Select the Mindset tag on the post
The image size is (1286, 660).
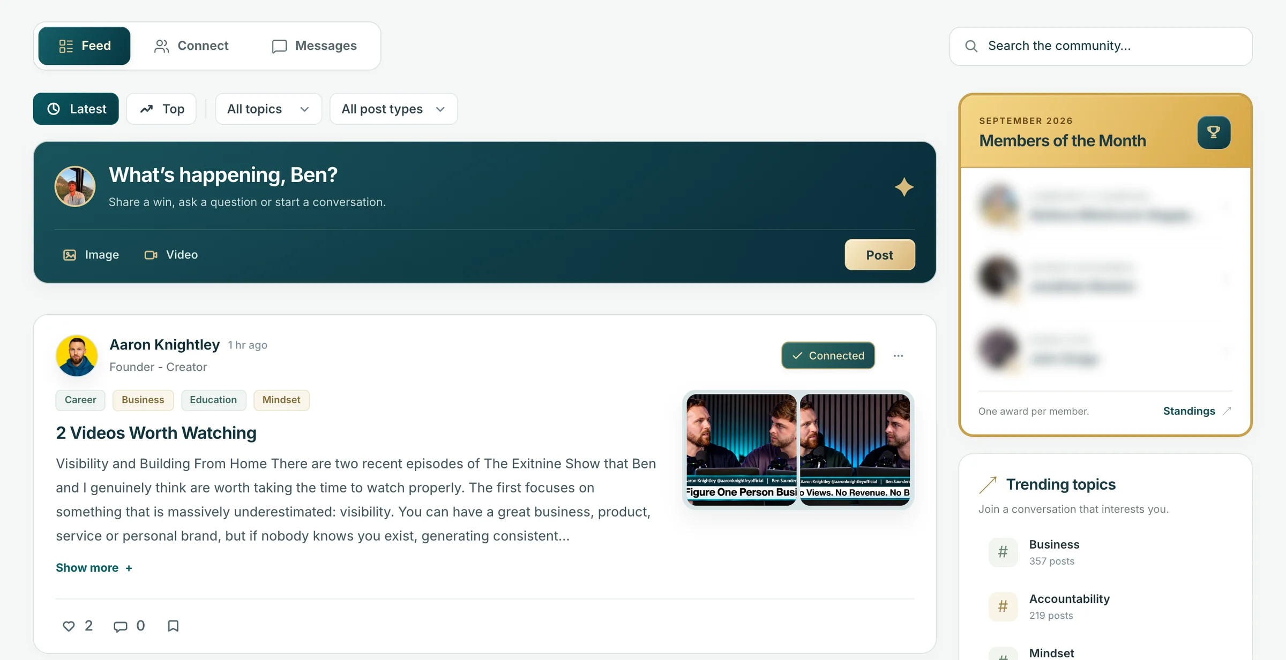(281, 400)
